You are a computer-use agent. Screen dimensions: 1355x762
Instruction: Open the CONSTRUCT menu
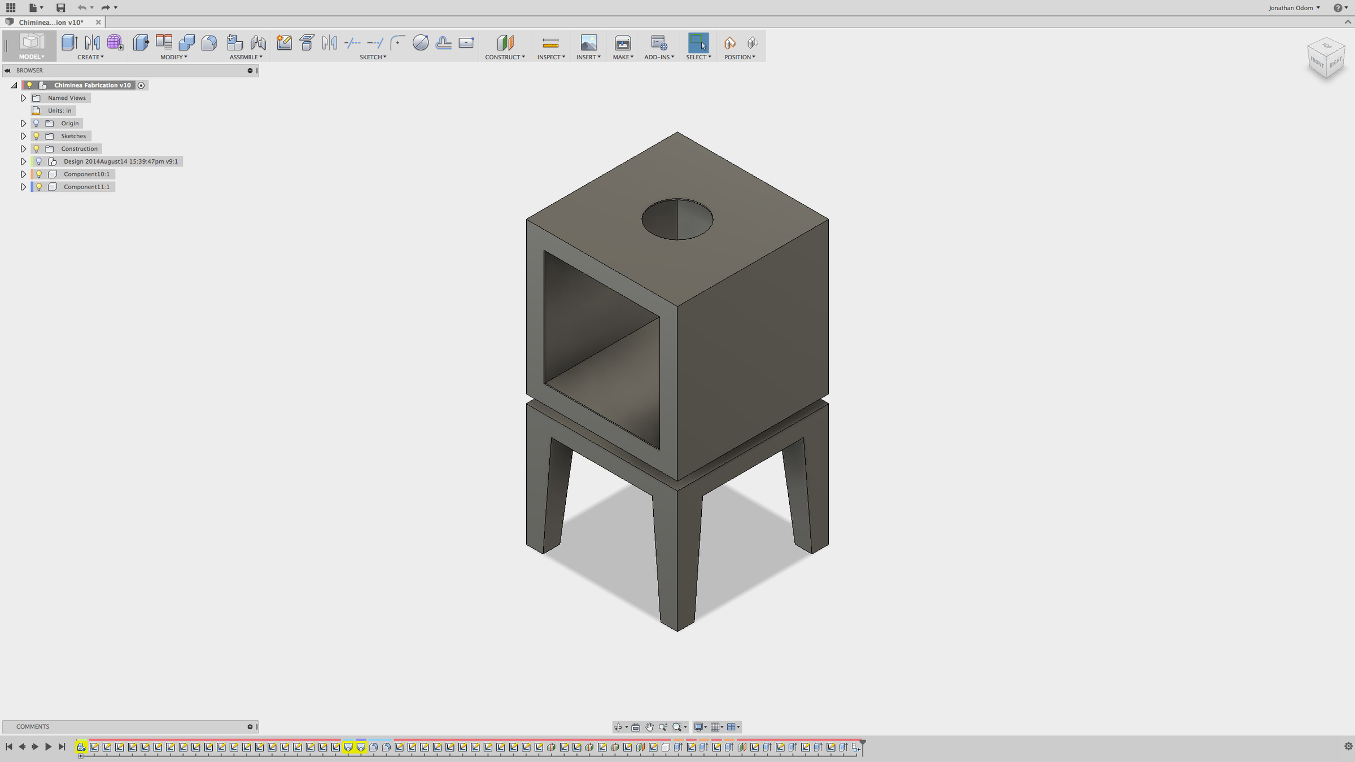[504, 57]
